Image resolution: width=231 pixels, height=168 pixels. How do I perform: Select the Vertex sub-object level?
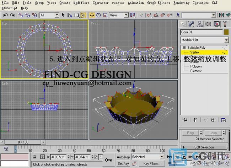click(195, 52)
